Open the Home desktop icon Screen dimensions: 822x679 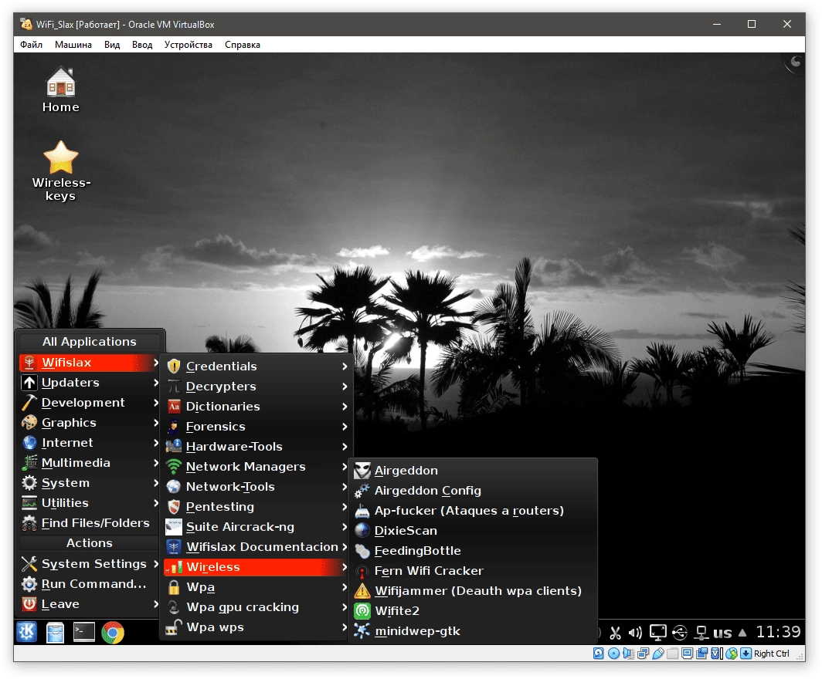point(61,90)
